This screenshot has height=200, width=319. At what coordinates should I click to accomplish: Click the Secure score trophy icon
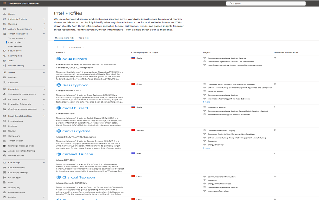[x=4, y=51]
